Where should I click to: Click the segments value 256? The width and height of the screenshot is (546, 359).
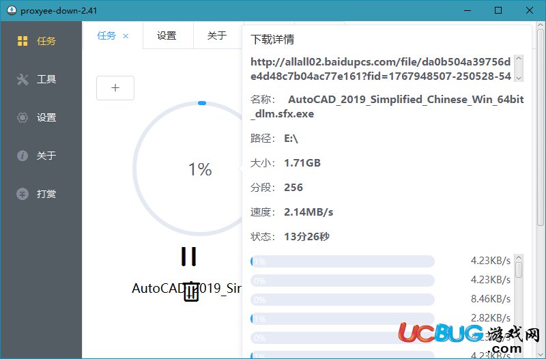coord(293,187)
